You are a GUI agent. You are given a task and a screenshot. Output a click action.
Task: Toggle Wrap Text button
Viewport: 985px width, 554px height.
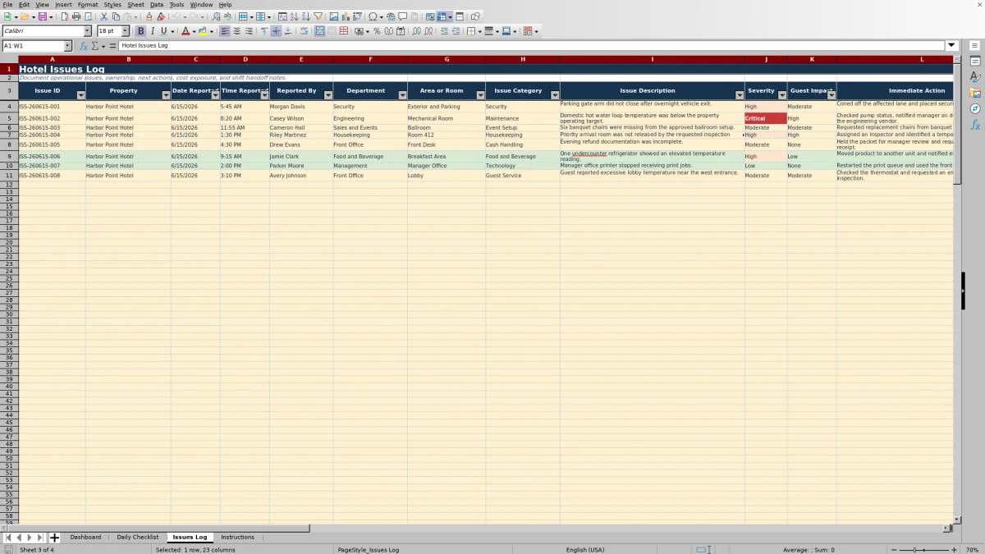[304, 31]
